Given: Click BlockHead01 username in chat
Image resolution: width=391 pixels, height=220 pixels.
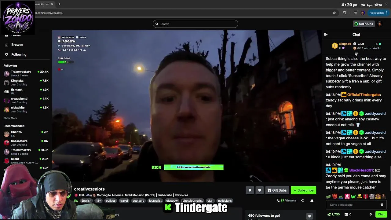Looking at the screenshot, I should (361, 170).
